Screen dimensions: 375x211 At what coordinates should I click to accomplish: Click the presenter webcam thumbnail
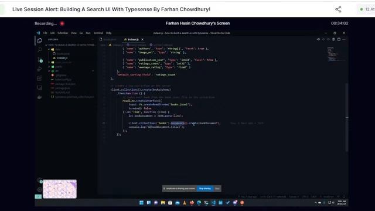(x=60, y=189)
